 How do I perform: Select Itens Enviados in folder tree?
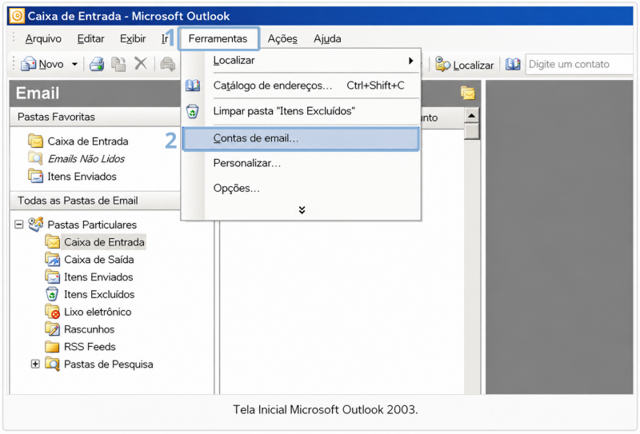pos(98,277)
